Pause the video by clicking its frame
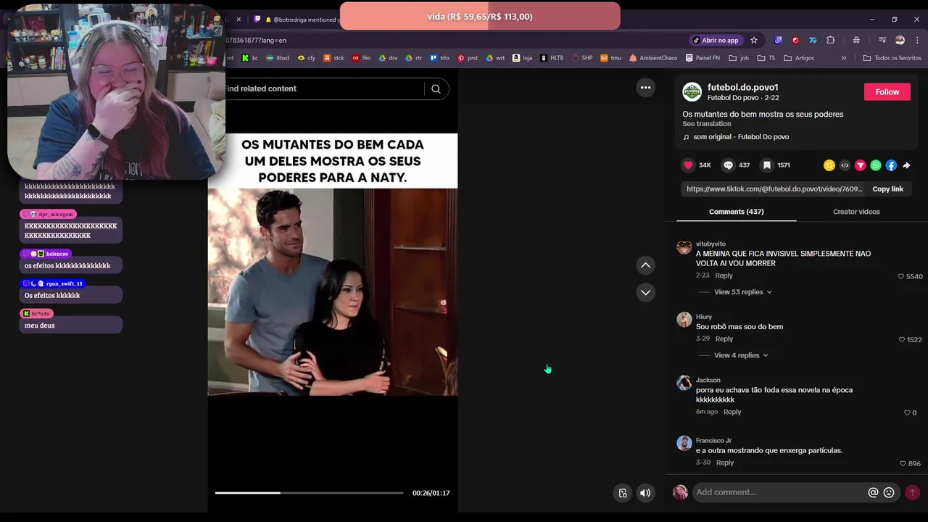The height and width of the screenshot is (522, 928). pyautogui.click(x=333, y=292)
